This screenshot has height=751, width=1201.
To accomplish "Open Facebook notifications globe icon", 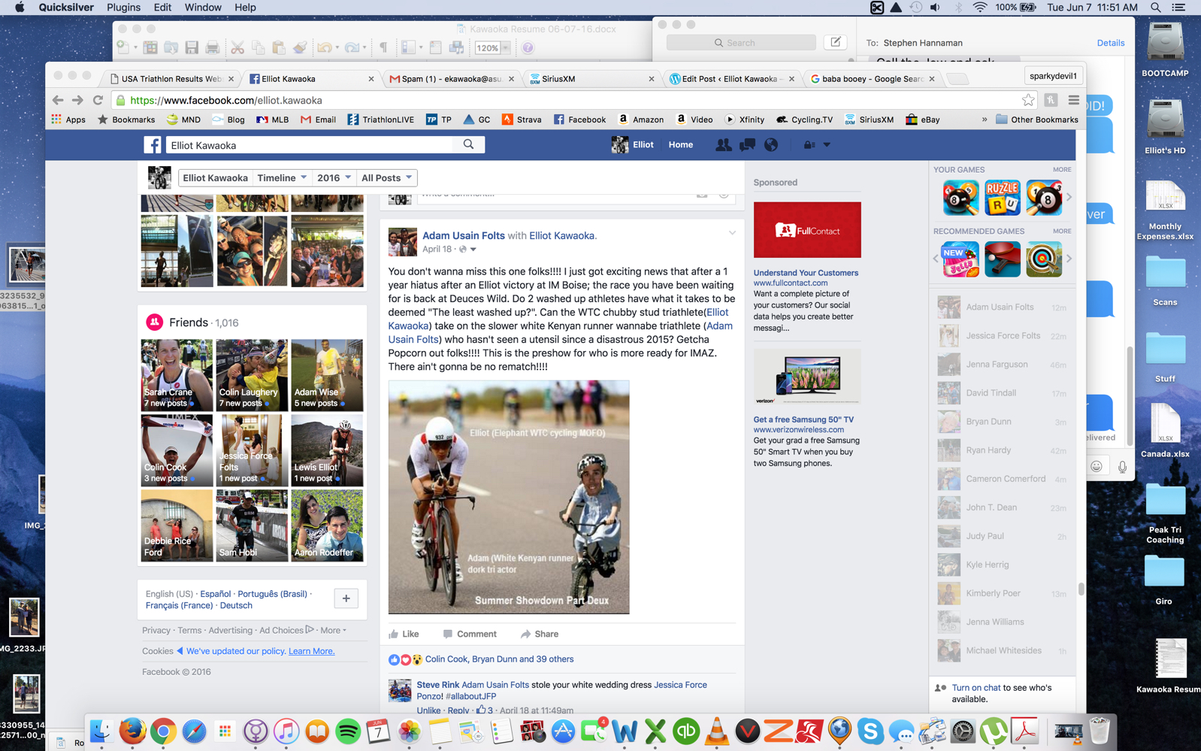I will click(771, 144).
